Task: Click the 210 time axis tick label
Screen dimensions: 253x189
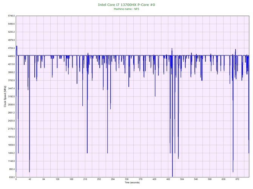Action: [85, 179]
